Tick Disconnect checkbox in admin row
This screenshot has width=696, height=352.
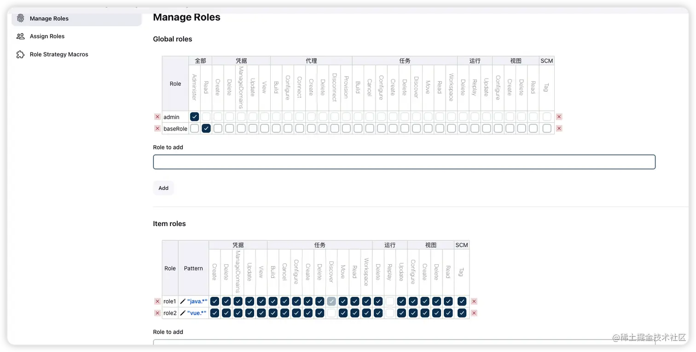pyautogui.click(x=335, y=117)
